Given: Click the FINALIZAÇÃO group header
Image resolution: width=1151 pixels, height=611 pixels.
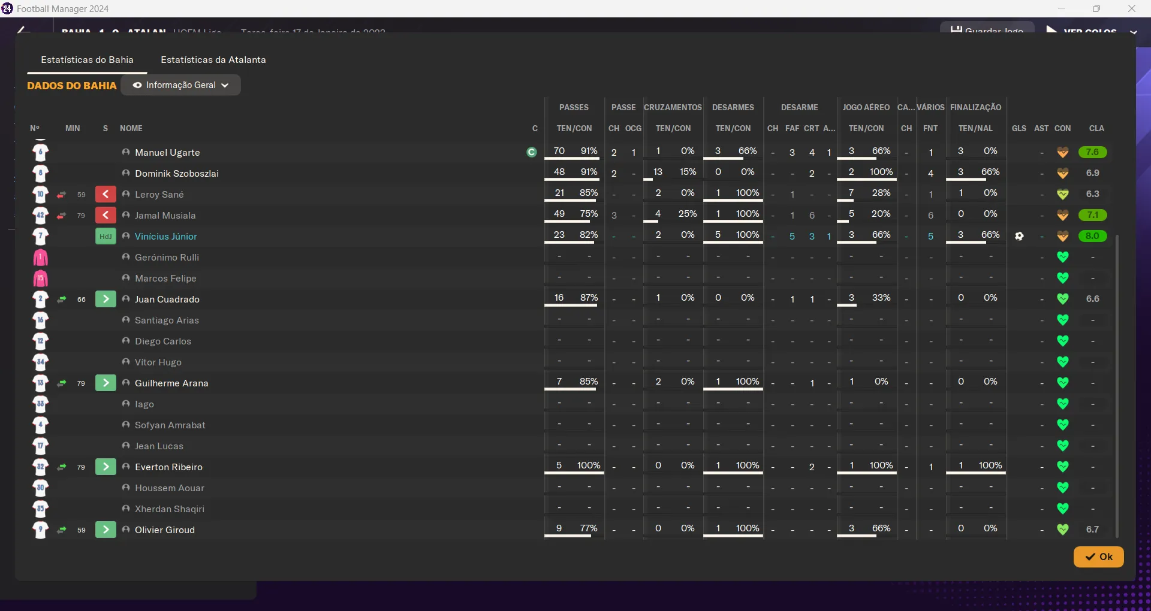Looking at the screenshot, I should [975, 107].
